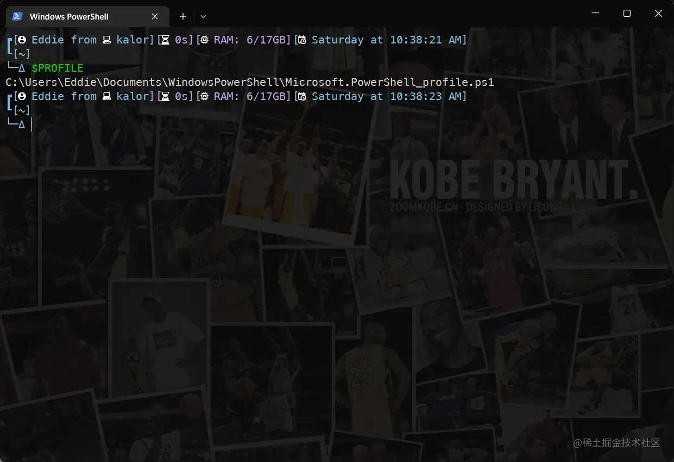The width and height of the screenshot is (674, 462).
Task: Click the RAM chip icon in second prompt
Action: click(x=205, y=96)
